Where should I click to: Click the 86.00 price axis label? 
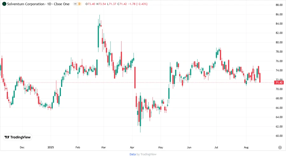coord(279,14)
